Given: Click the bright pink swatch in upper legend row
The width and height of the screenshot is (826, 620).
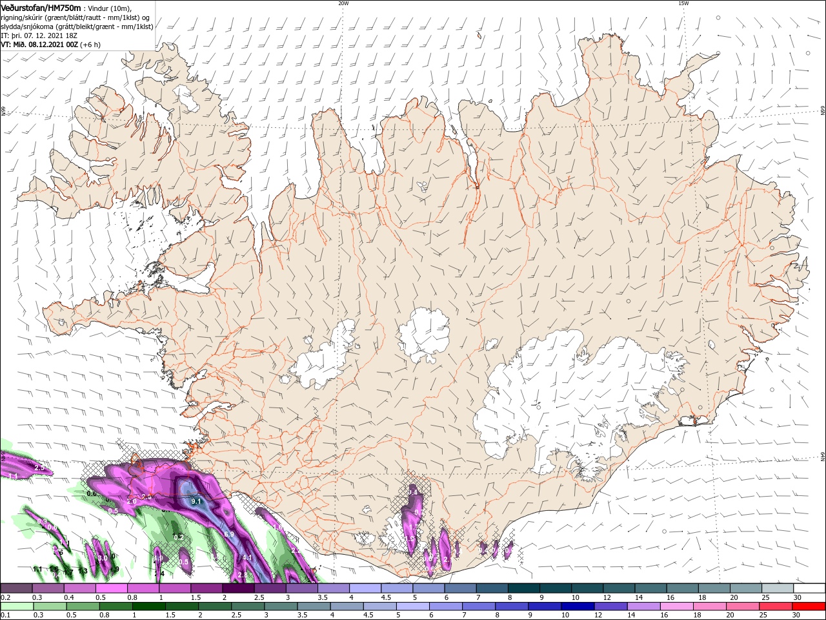Looking at the screenshot, I should click(111, 588).
